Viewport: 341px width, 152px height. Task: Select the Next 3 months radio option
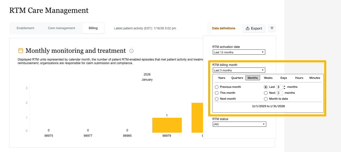[x=266, y=93]
